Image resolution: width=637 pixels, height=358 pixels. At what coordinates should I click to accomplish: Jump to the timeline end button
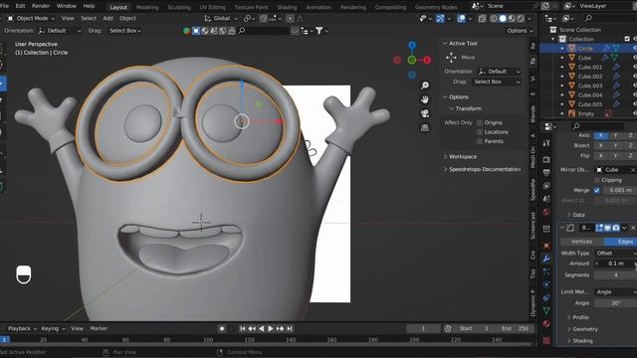[x=290, y=328]
